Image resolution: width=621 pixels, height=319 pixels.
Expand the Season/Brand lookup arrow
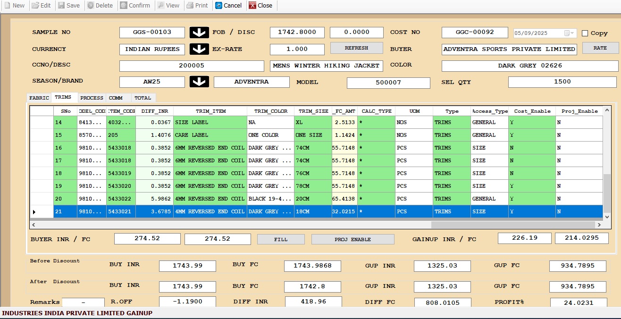click(x=199, y=82)
